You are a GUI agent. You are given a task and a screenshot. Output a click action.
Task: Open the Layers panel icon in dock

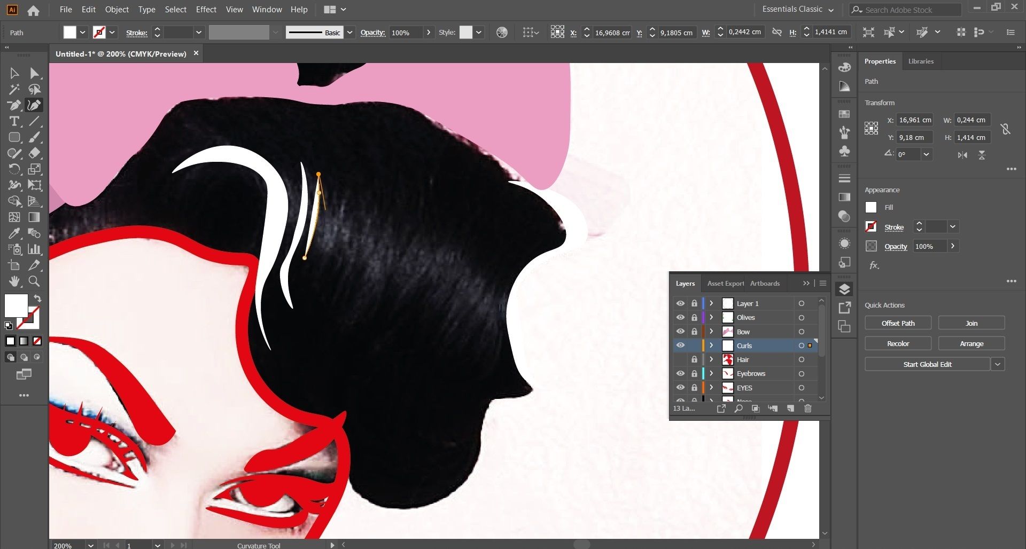(x=844, y=289)
